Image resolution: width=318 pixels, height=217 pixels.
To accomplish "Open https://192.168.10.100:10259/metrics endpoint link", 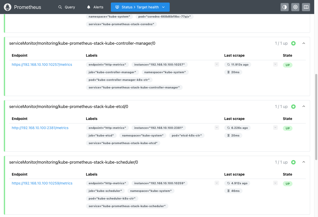I will tap(42, 183).
